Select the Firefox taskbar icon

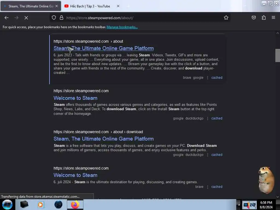75,205
